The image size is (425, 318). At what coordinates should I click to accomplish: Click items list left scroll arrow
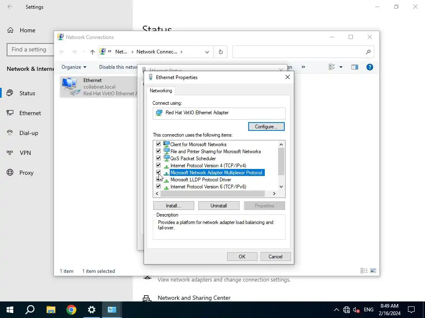coord(157,194)
